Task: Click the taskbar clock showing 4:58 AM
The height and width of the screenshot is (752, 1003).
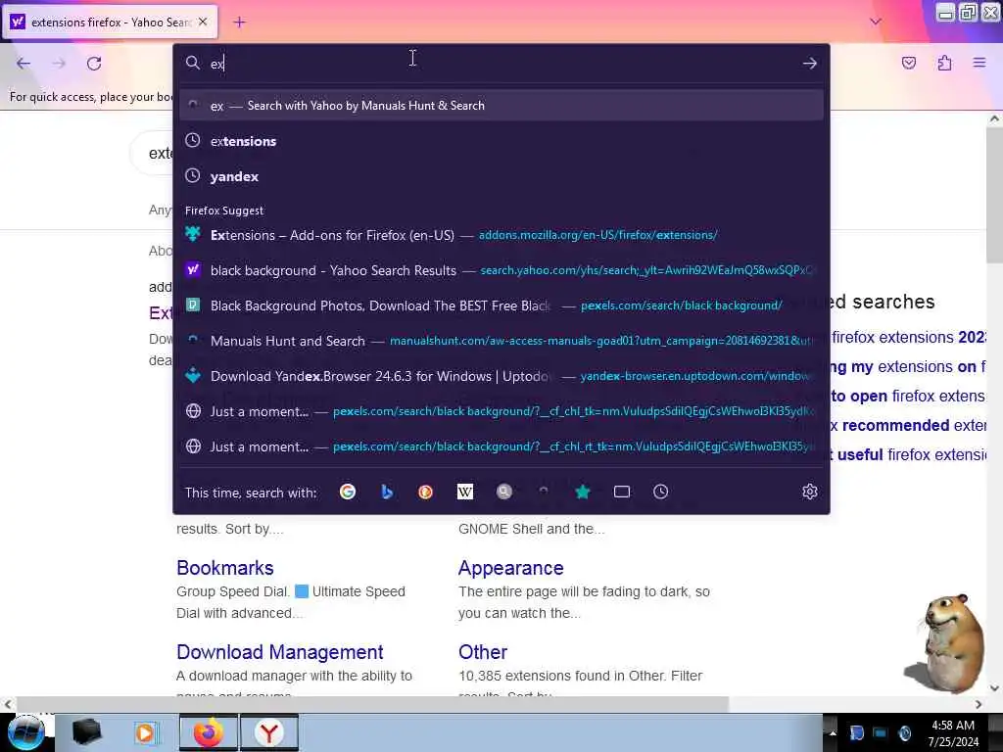Action: click(x=953, y=733)
